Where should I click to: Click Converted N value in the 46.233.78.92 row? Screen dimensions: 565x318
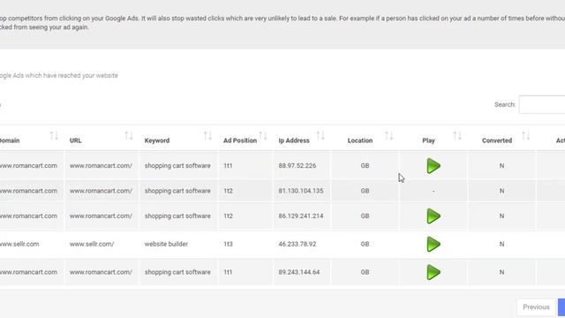pyautogui.click(x=501, y=244)
